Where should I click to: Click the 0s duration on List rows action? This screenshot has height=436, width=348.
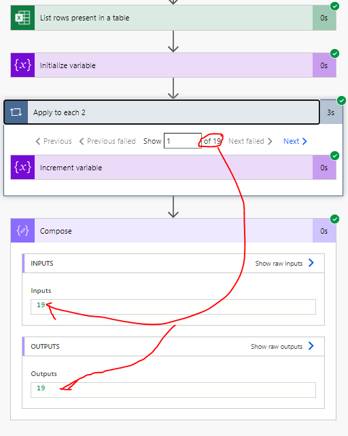[324, 18]
